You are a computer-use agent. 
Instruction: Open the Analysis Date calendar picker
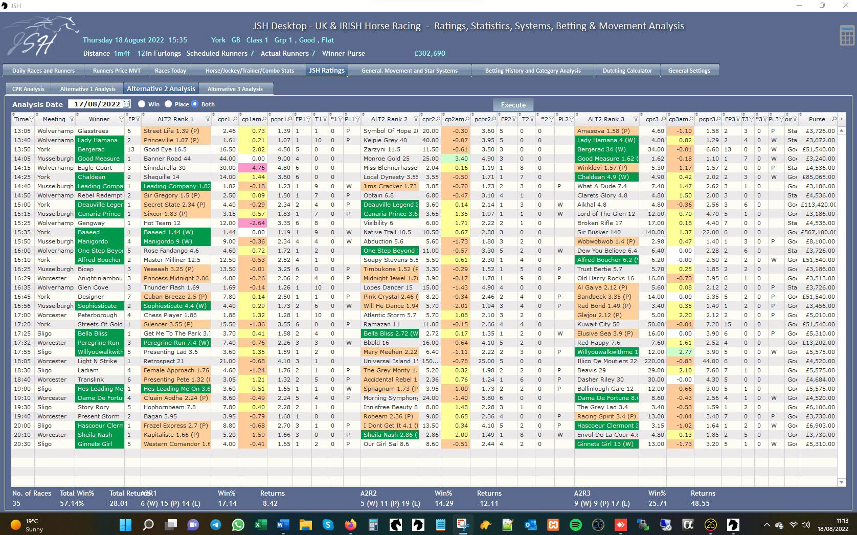126,104
